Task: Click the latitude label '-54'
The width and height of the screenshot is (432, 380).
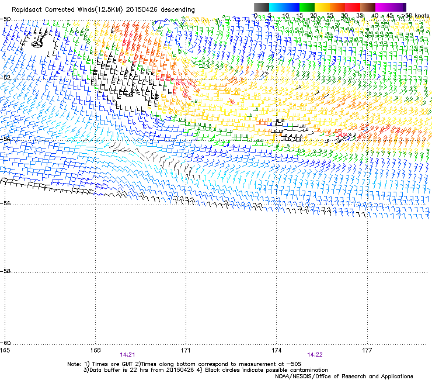Action: 5,139
